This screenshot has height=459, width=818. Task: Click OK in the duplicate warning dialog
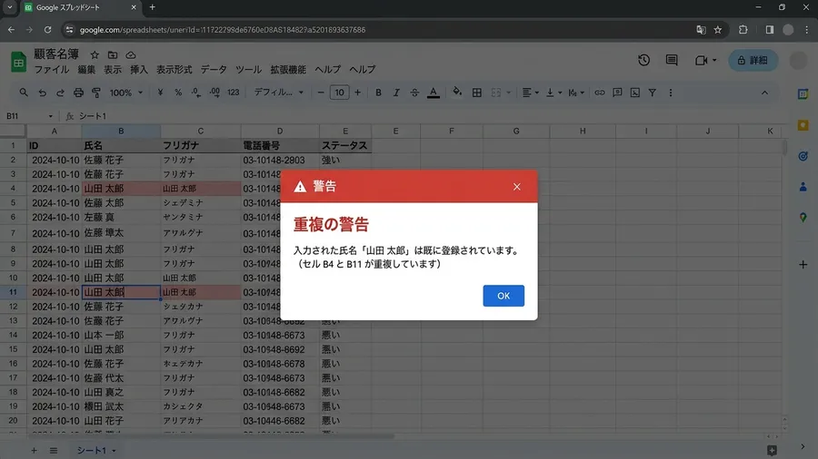[504, 296]
